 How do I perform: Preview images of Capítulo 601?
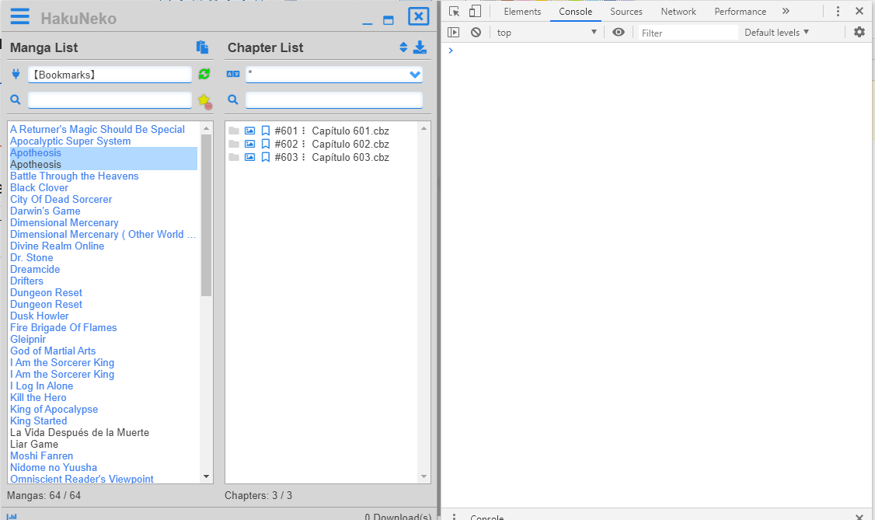pos(250,131)
